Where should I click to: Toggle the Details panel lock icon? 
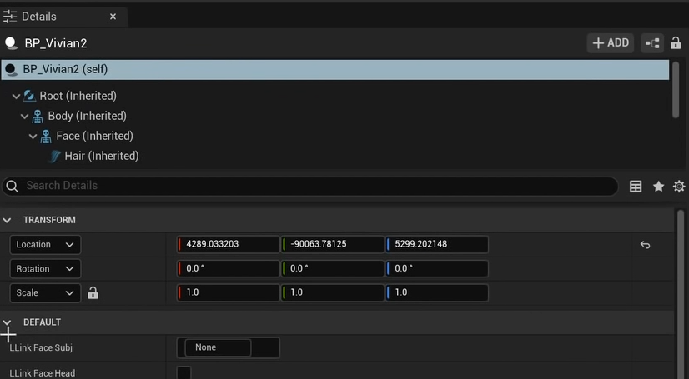pos(676,43)
